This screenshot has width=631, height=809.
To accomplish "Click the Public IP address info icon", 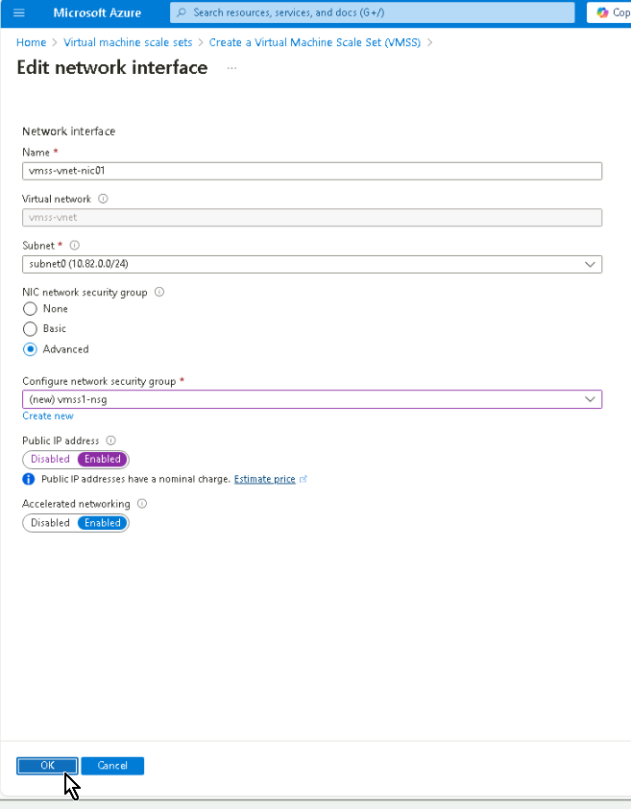I will (x=110, y=441).
